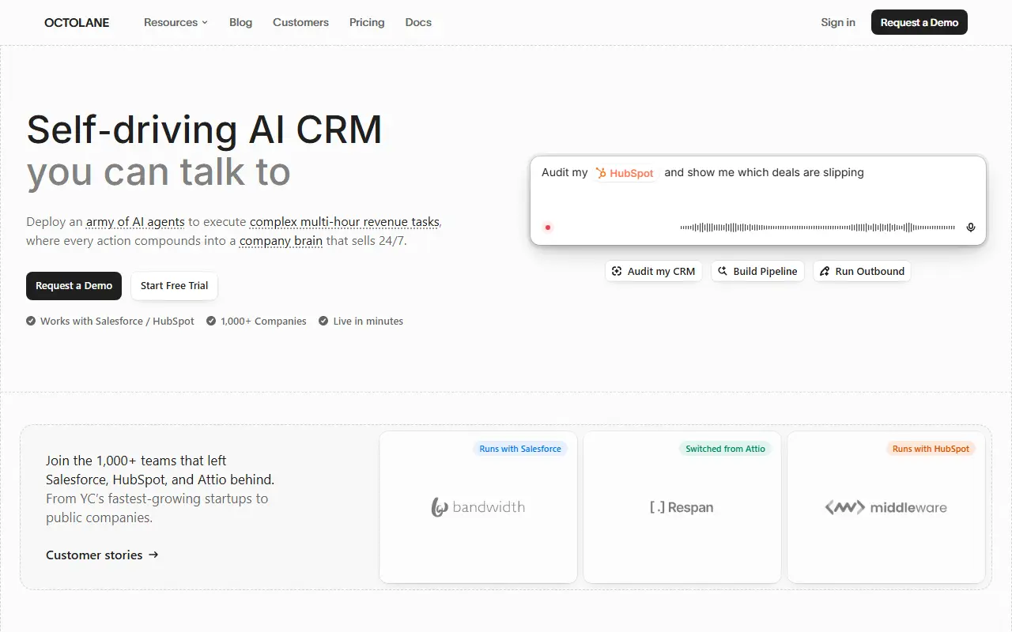Click the "company brain" underlined text
The image size is (1012, 632).
(x=281, y=241)
